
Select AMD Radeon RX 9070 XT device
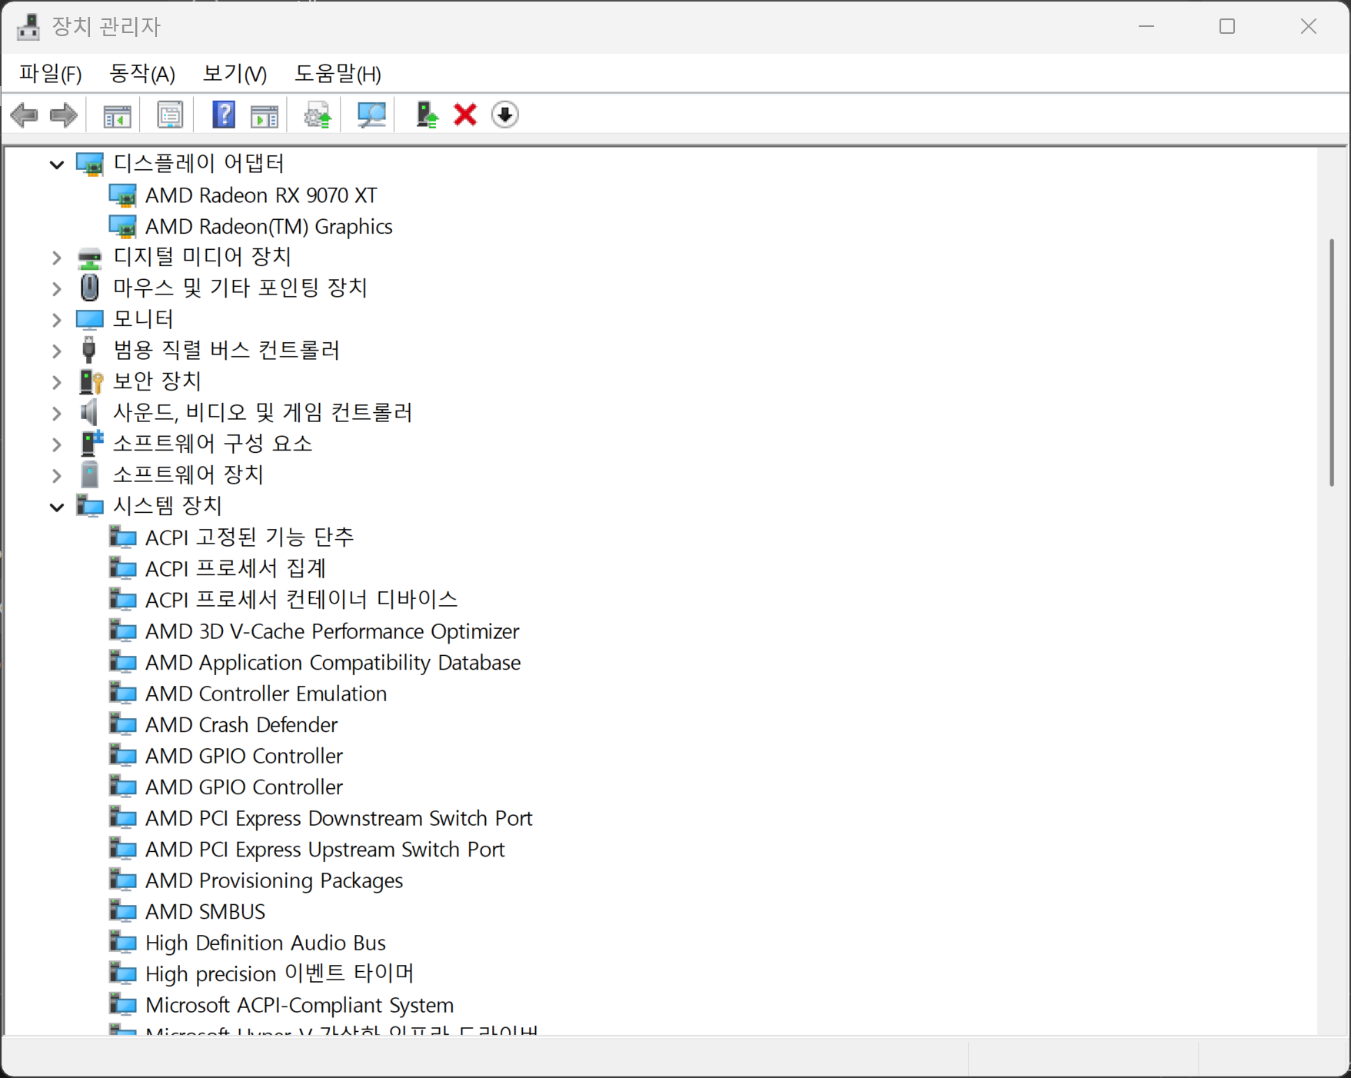pos(261,195)
